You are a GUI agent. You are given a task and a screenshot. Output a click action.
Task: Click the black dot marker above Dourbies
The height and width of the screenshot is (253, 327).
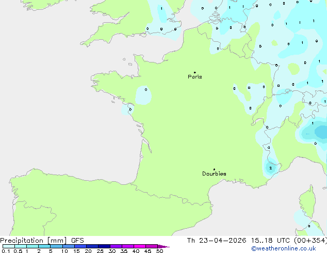point(214,169)
